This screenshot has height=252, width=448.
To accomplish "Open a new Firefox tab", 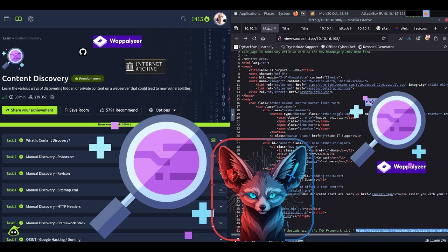I will pyautogui.click(x=435, y=28).
